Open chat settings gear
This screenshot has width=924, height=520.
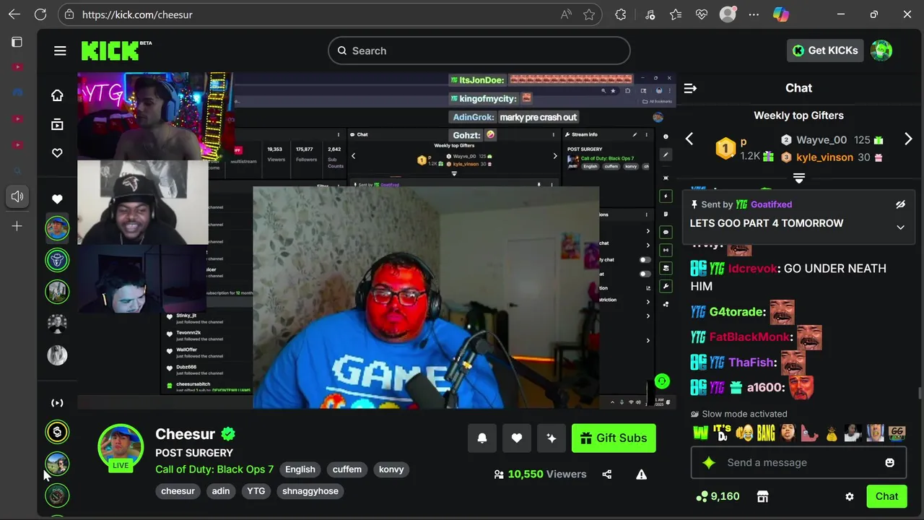(x=850, y=496)
